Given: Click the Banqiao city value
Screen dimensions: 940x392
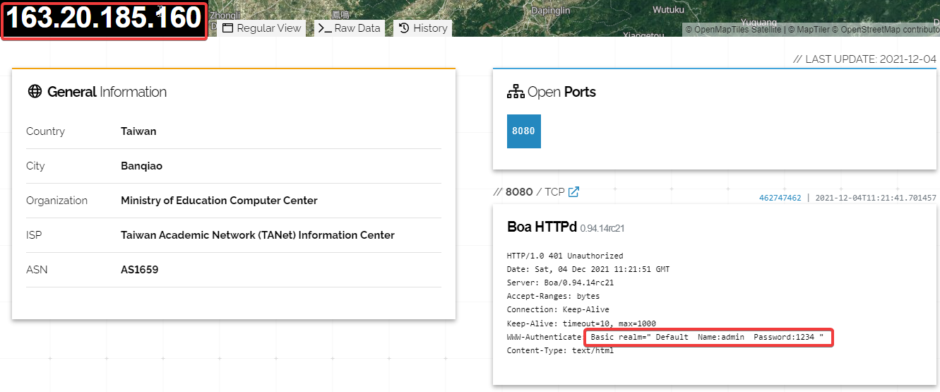Looking at the screenshot, I should coord(141,166).
